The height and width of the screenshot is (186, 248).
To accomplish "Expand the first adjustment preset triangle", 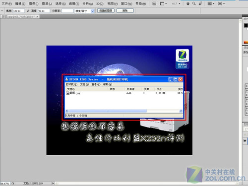I will tap(247, 86).
